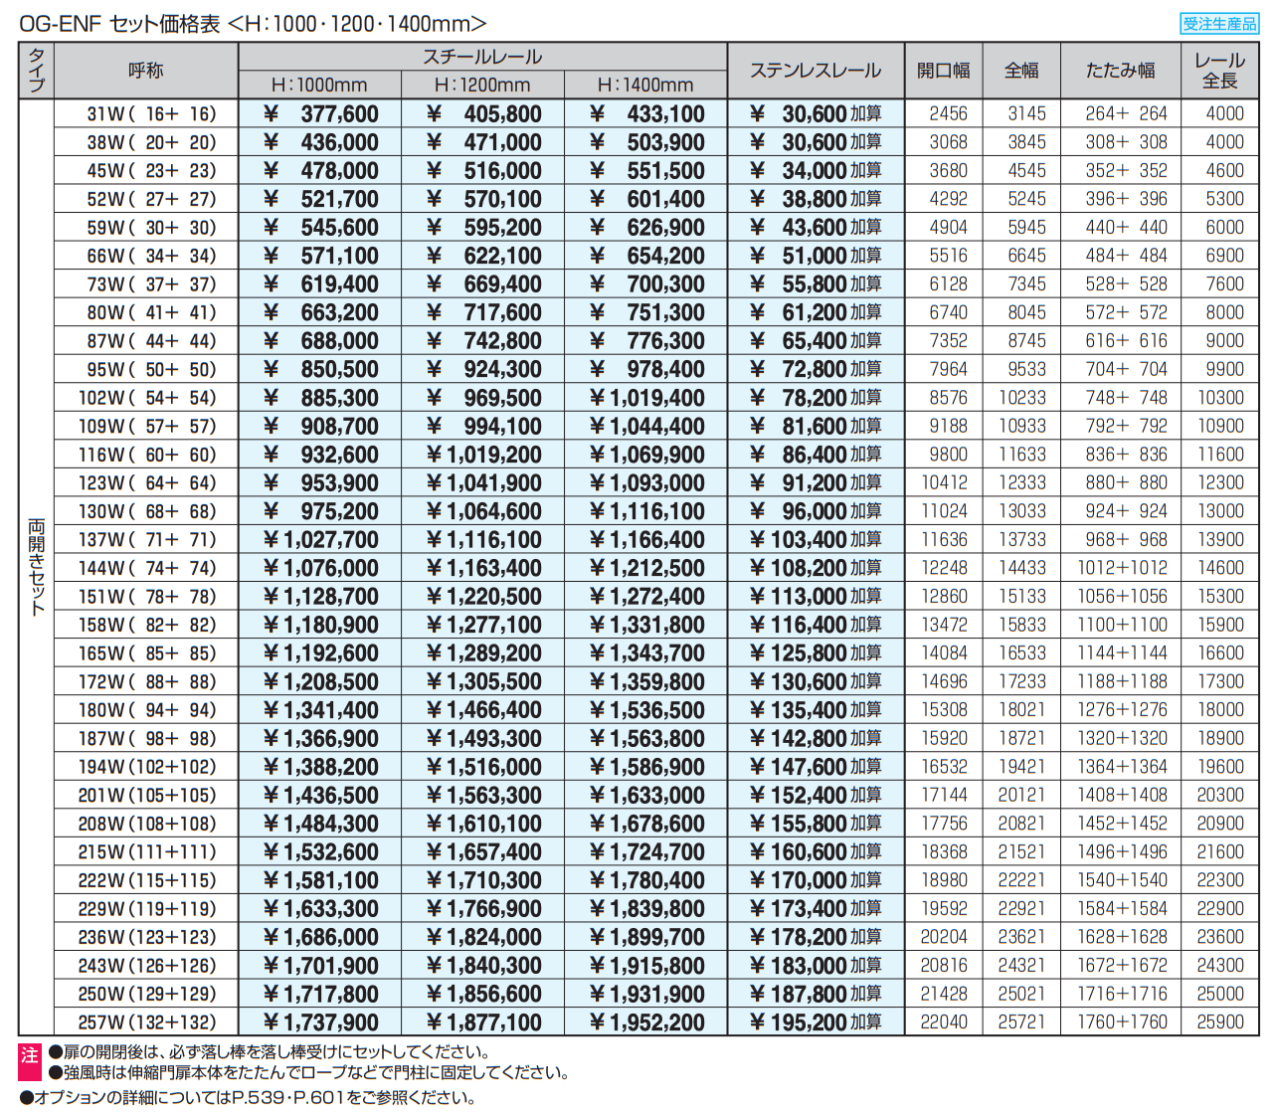Image resolution: width=1275 pixels, height=1112 pixels.
Task: Click the レール全長 column header
Action: pyautogui.click(x=1219, y=71)
